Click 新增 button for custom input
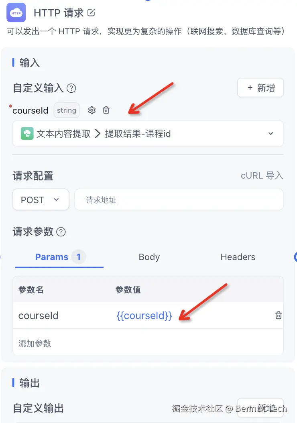This screenshot has height=423, width=297. click(x=260, y=87)
